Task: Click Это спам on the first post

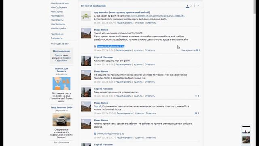Action: 139,23
